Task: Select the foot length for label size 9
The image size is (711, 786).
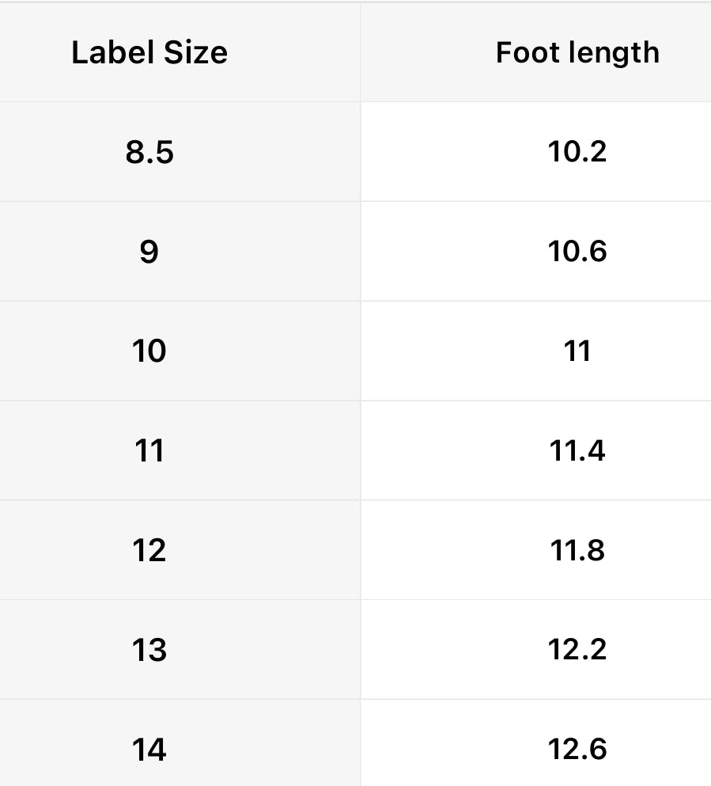Action: pyautogui.click(x=577, y=252)
